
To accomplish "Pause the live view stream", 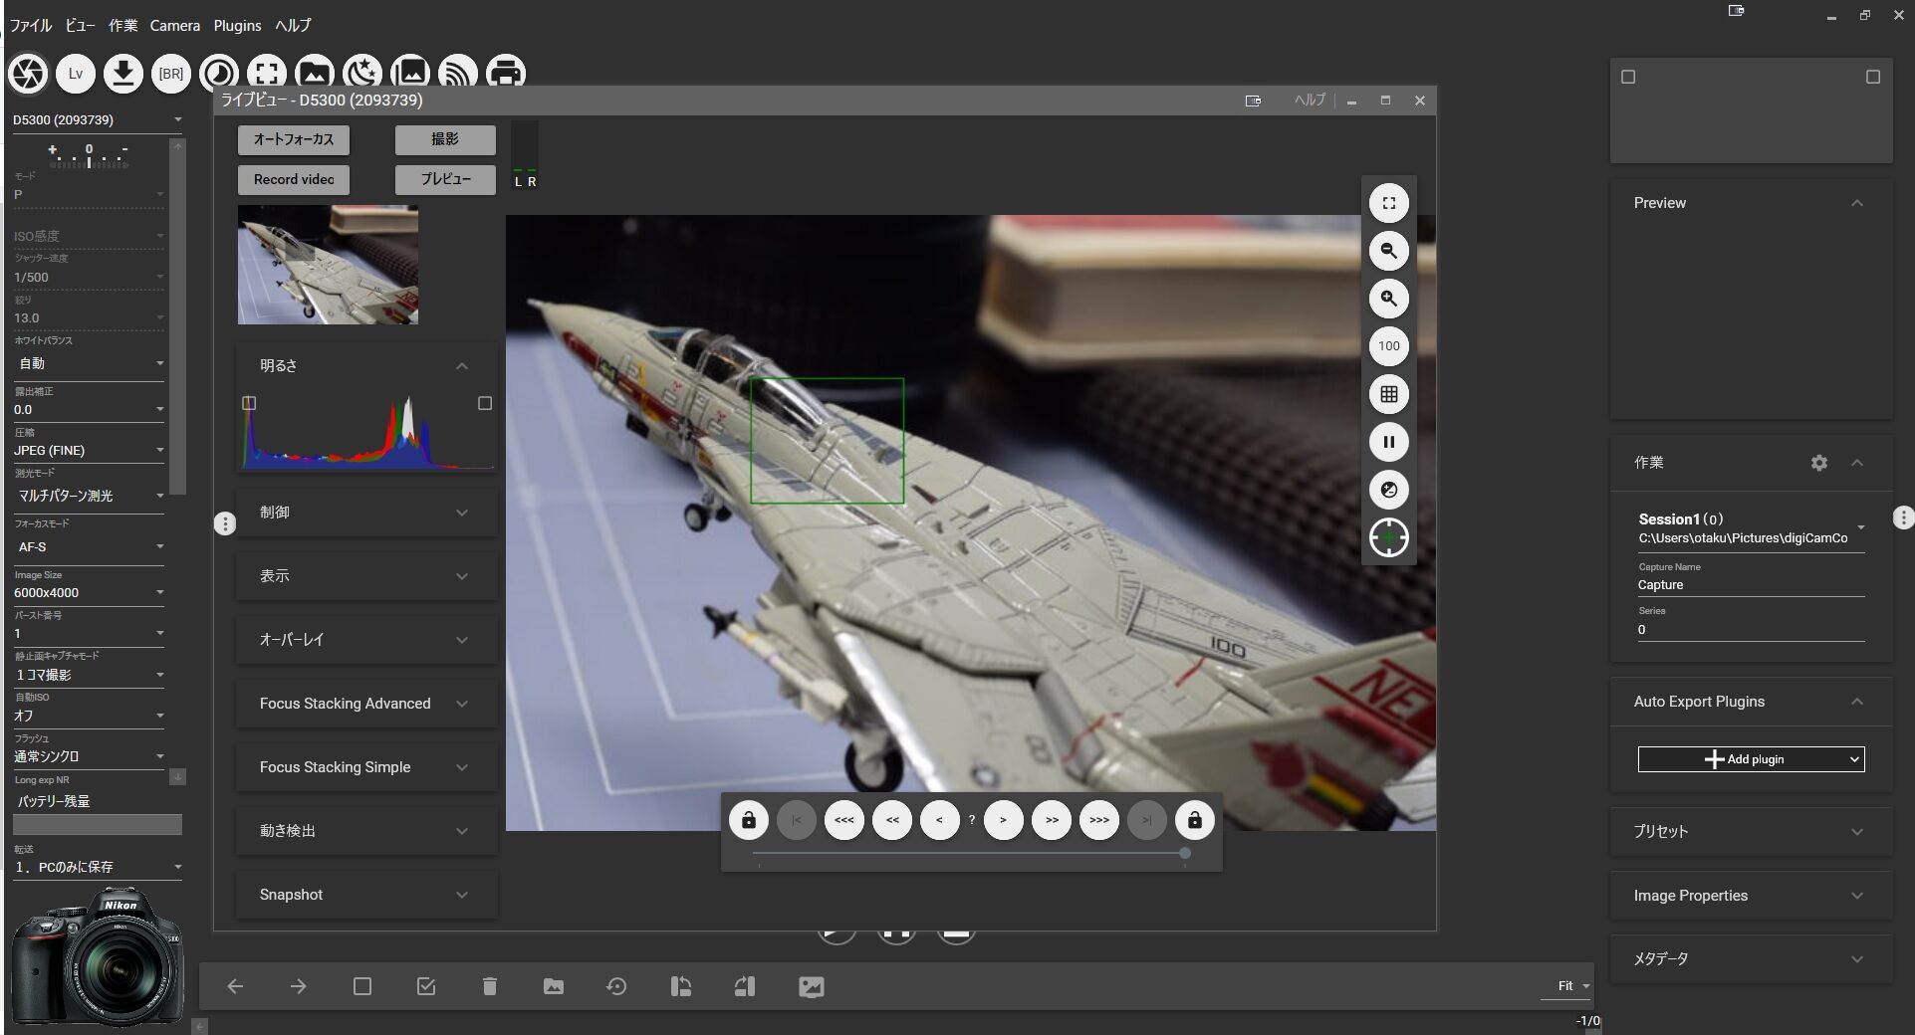I will pos(1389,442).
